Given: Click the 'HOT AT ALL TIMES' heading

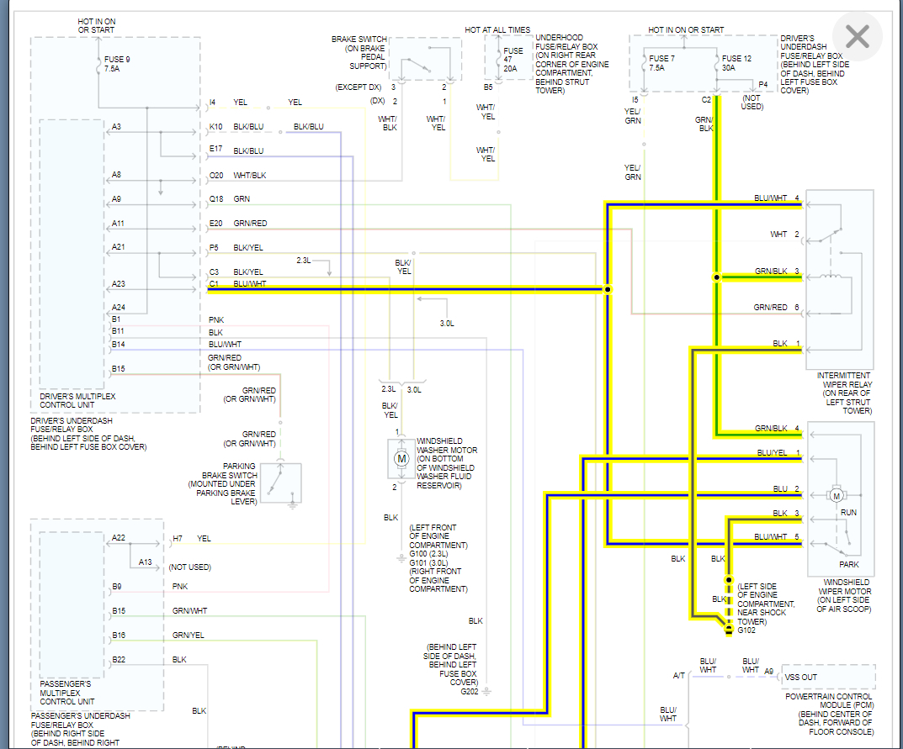Looking at the screenshot, I should tap(497, 30).
